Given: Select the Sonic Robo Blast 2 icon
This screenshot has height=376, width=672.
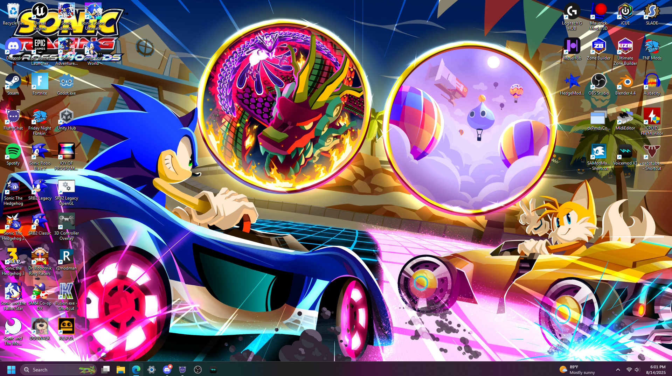Looking at the screenshot, I should click(40, 157).
